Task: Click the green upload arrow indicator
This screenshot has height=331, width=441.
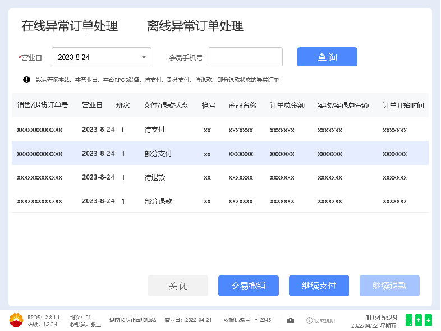Action: point(419,320)
